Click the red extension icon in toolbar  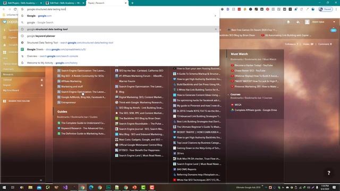(239, 10)
